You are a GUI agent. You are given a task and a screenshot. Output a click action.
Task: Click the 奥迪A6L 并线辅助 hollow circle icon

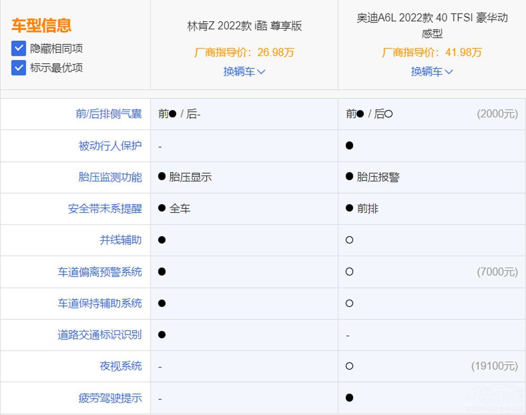pyautogui.click(x=349, y=240)
